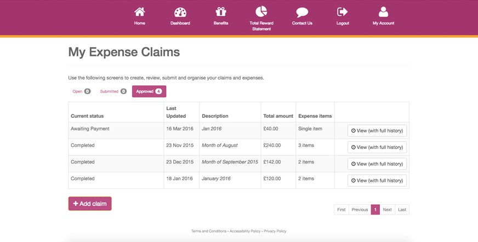The image size is (478, 242).
Task: Go to Last page in pagination
Action: 402,210
